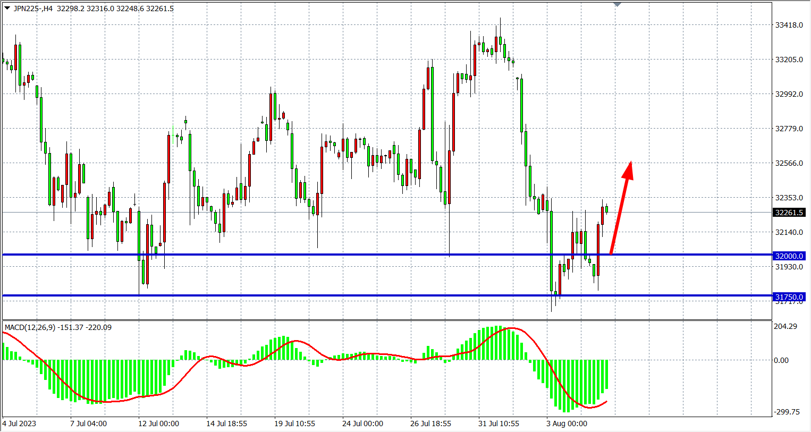Select the red upward arrow drawing

[620, 213]
